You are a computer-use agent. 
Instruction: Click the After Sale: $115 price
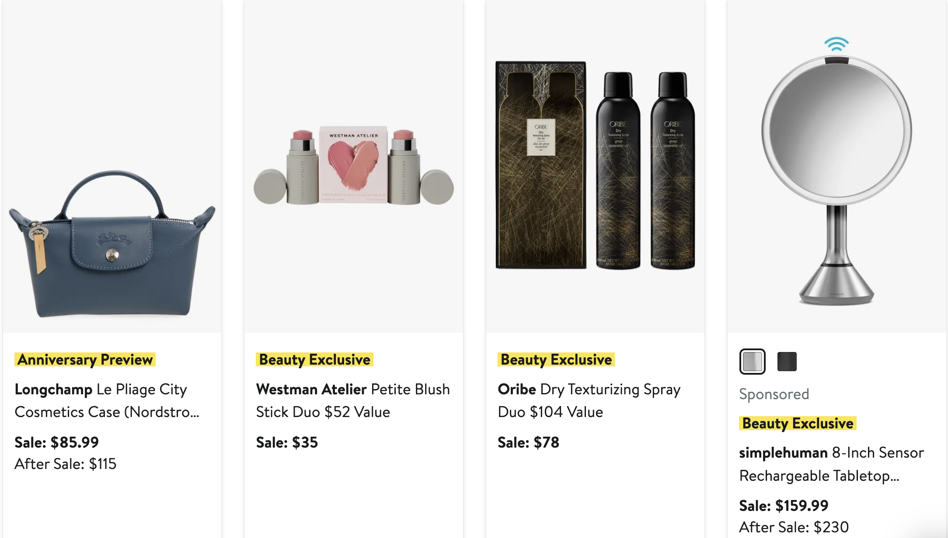tap(66, 464)
